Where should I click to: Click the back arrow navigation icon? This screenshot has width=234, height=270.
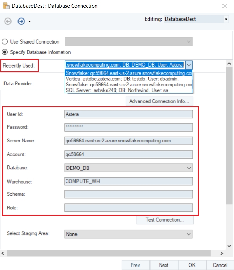pos(8,21)
